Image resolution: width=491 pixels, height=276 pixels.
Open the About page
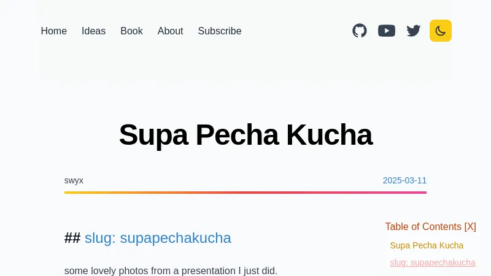pyautogui.click(x=170, y=31)
